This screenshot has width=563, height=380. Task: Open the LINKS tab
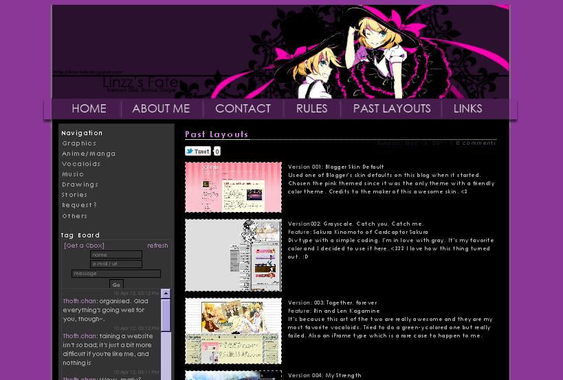point(467,108)
